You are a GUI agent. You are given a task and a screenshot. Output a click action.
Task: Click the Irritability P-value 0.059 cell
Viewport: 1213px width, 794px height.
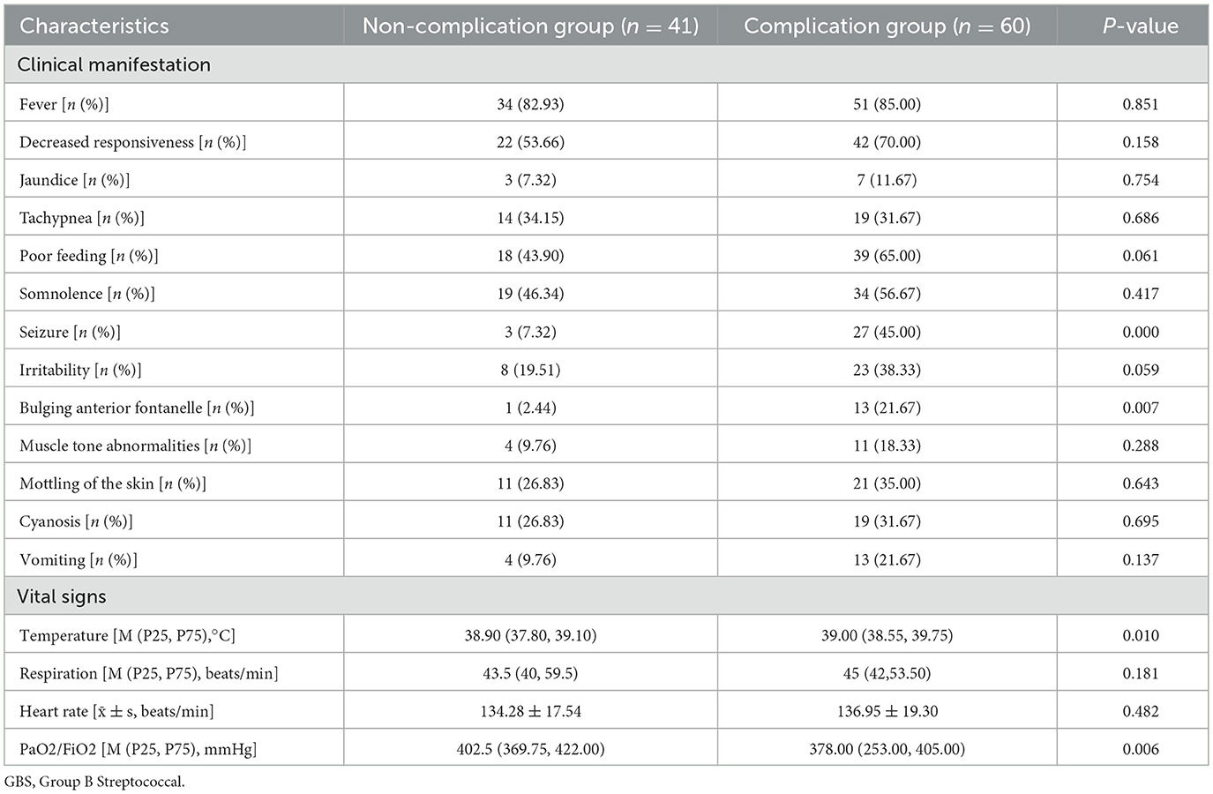point(1140,371)
